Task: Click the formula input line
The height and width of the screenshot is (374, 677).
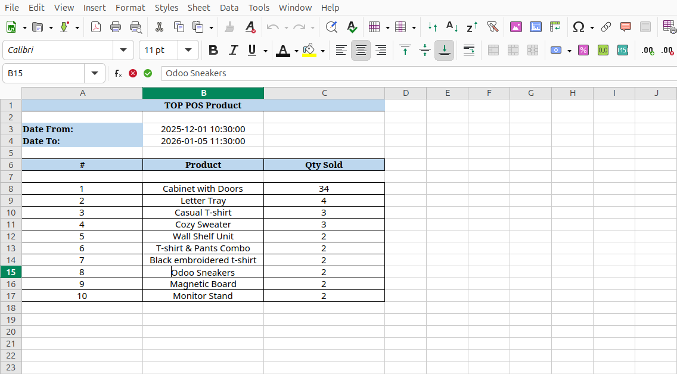Action: click(419, 73)
